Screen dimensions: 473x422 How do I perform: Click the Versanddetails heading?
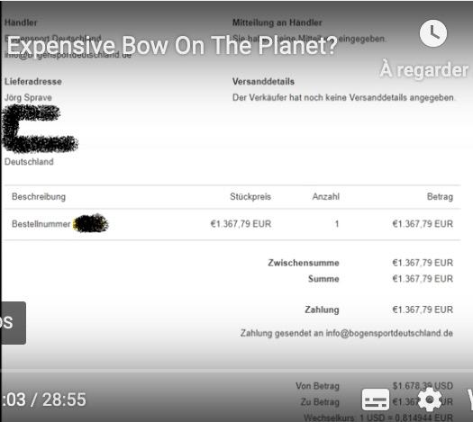click(x=263, y=82)
